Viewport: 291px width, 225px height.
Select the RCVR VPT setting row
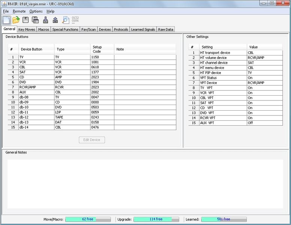click(x=235, y=118)
